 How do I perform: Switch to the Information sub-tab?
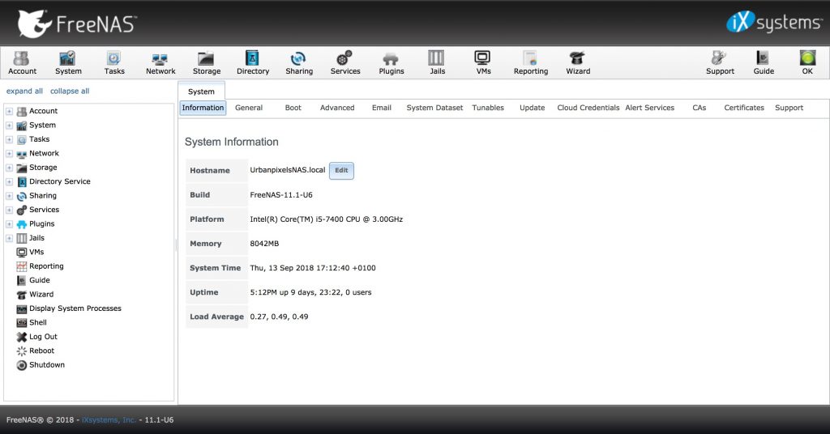pos(203,108)
